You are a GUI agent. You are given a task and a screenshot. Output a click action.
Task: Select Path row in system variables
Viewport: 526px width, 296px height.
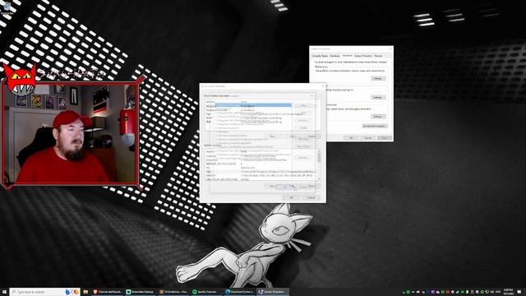coord(261,172)
